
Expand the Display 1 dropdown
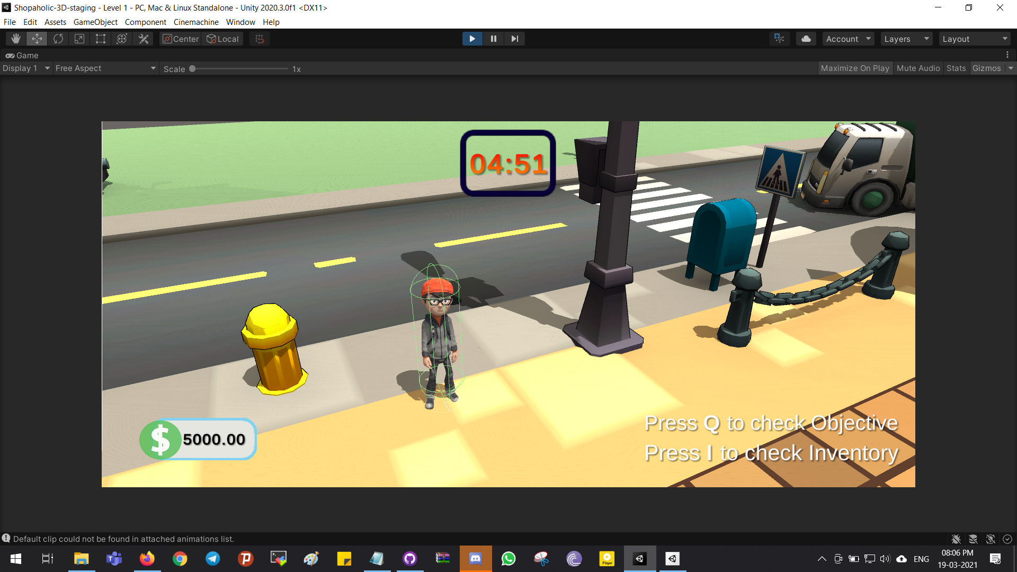coord(26,68)
